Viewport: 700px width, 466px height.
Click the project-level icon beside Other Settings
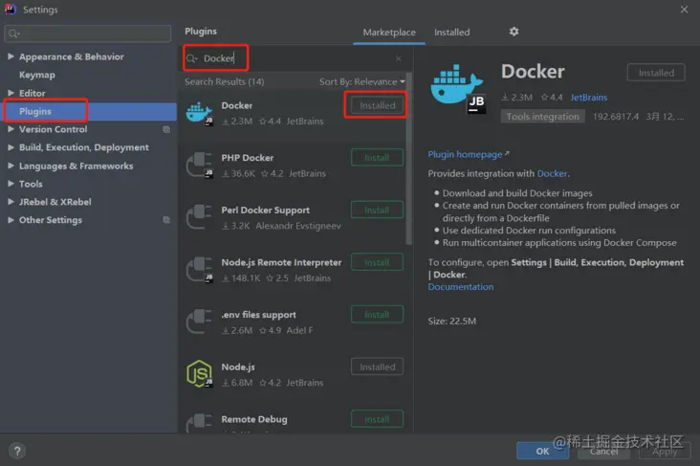click(x=166, y=220)
